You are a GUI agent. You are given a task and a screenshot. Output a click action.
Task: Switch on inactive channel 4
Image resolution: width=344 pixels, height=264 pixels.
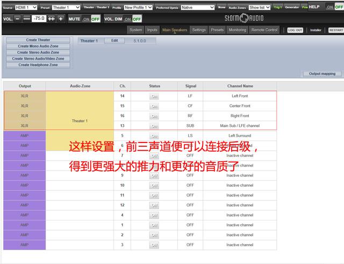pyautogui.click(x=154, y=215)
